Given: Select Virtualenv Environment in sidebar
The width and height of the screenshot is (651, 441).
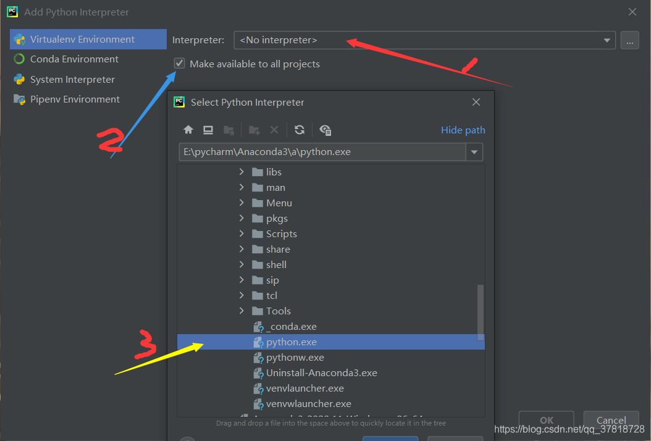Looking at the screenshot, I should (x=88, y=40).
